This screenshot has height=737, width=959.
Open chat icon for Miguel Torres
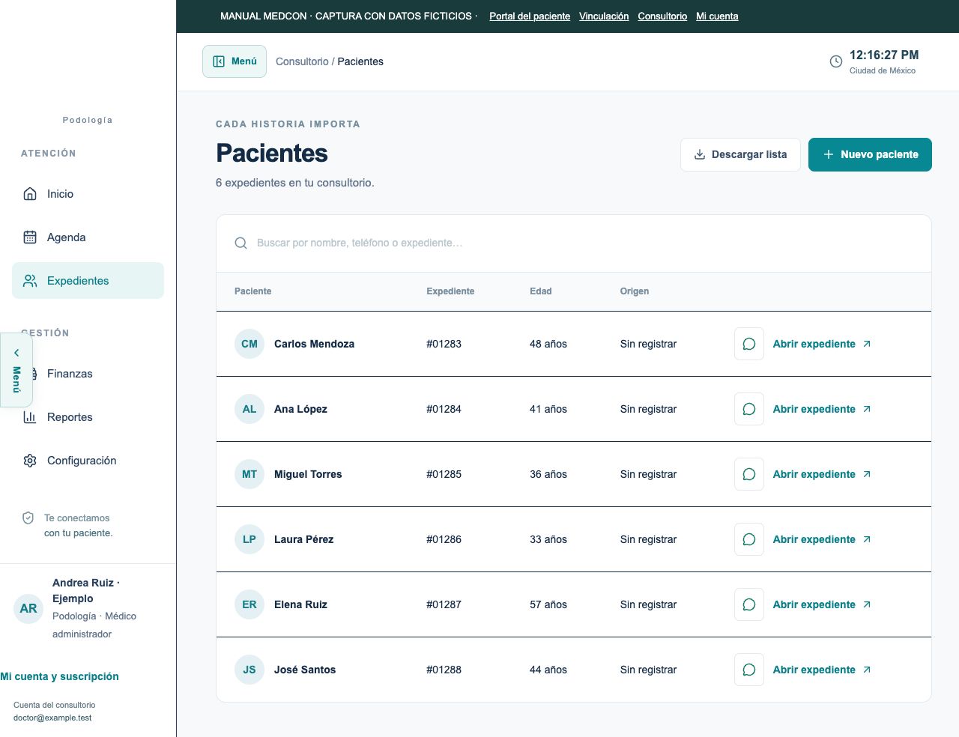(748, 474)
